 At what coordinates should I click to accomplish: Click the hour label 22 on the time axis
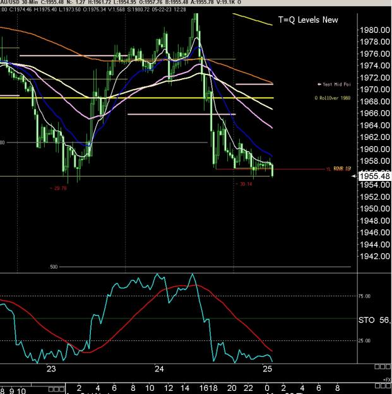248,388
